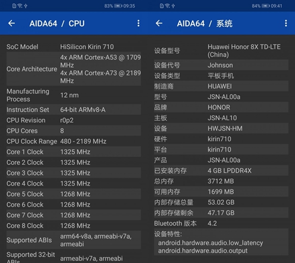Image resolution: width=295 pixels, height=263 pixels.
Task: Tap the 设备特性 heading
Action: (x=168, y=234)
